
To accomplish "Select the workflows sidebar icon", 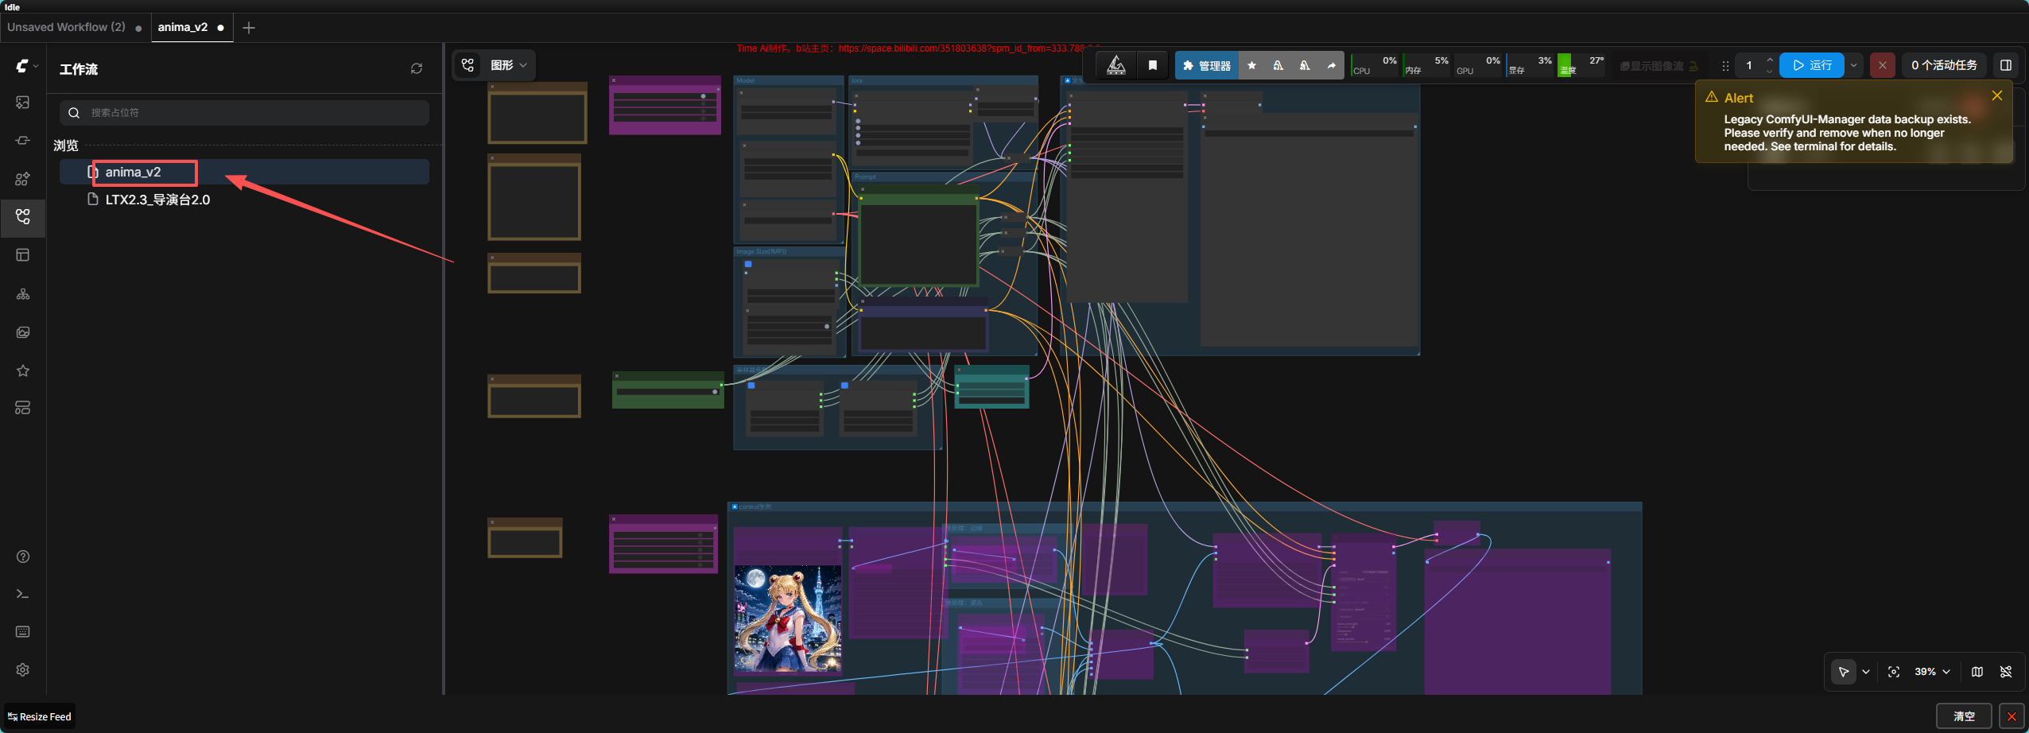I will click(x=23, y=216).
